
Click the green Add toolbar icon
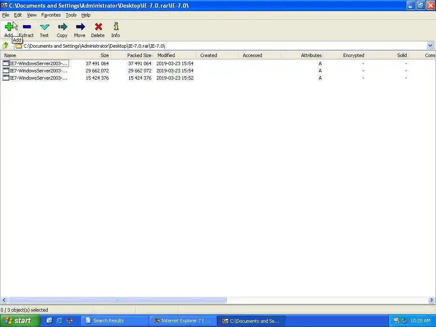click(x=9, y=27)
